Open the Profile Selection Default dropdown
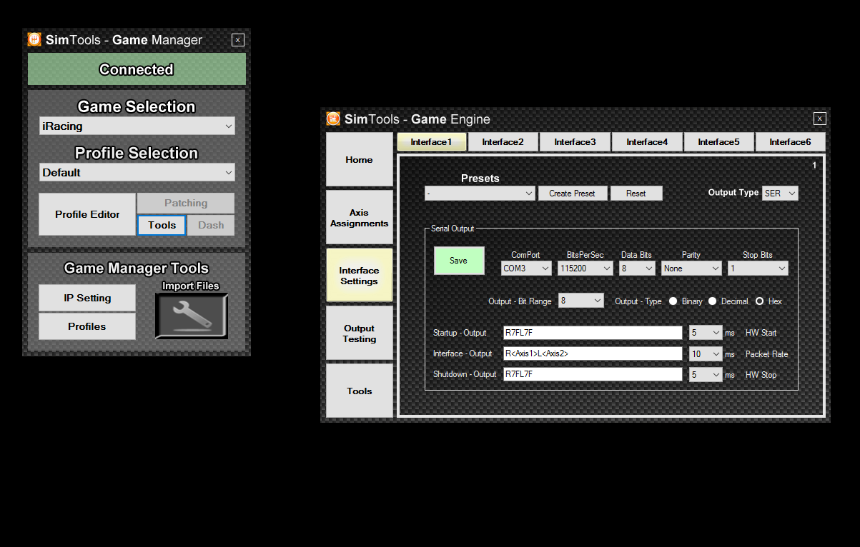The width and height of the screenshot is (860, 547). 137,173
